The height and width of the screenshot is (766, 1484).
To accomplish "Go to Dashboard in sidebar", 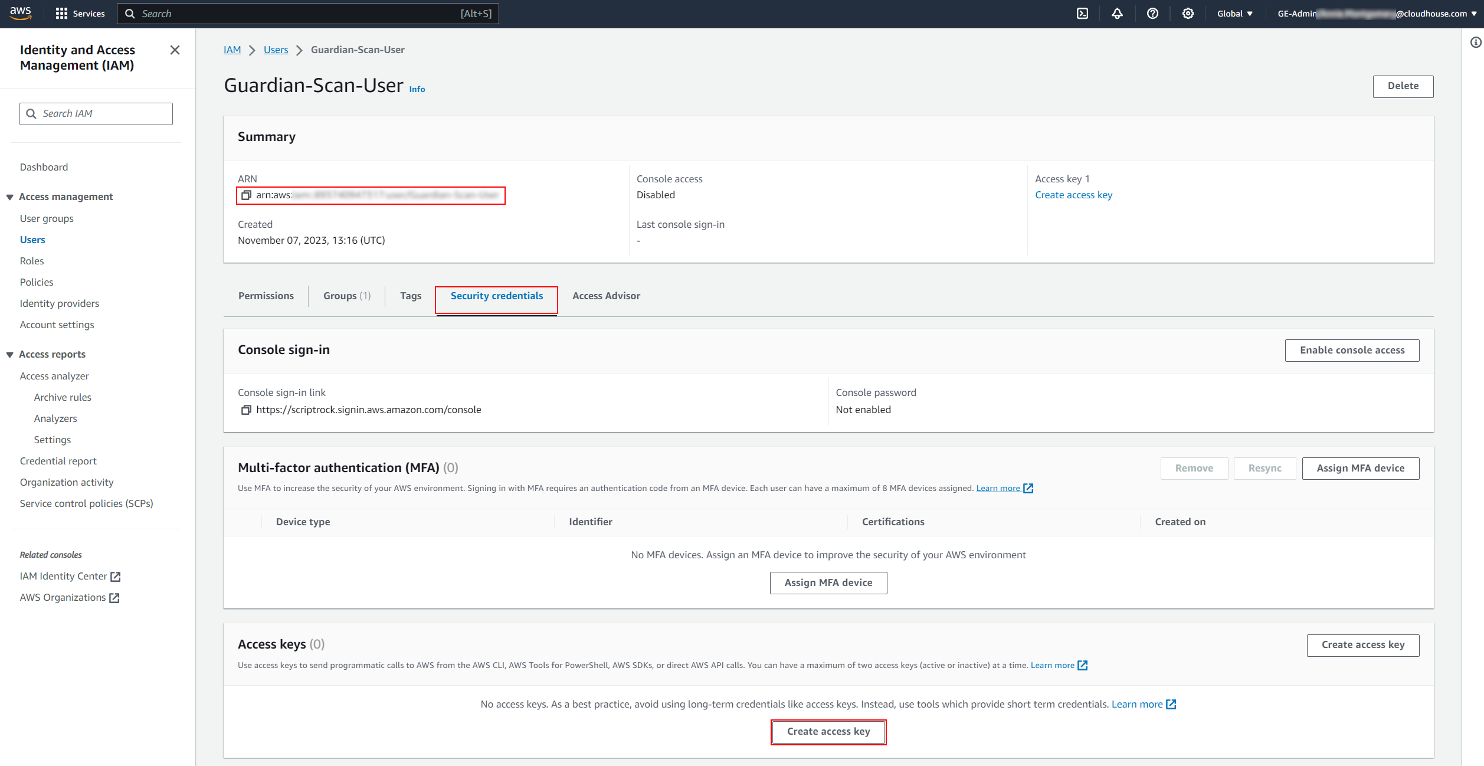I will 44,167.
